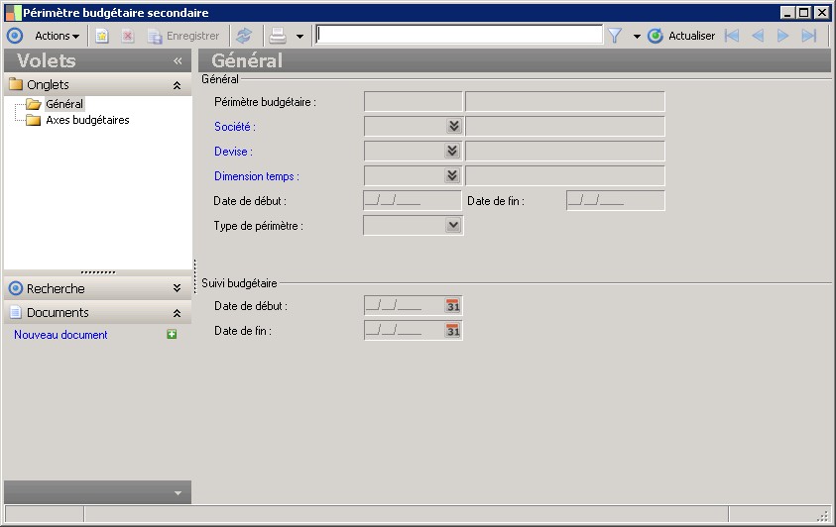Select Axes budgétaires in the tree
The height and width of the screenshot is (527, 836).
[x=87, y=120]
